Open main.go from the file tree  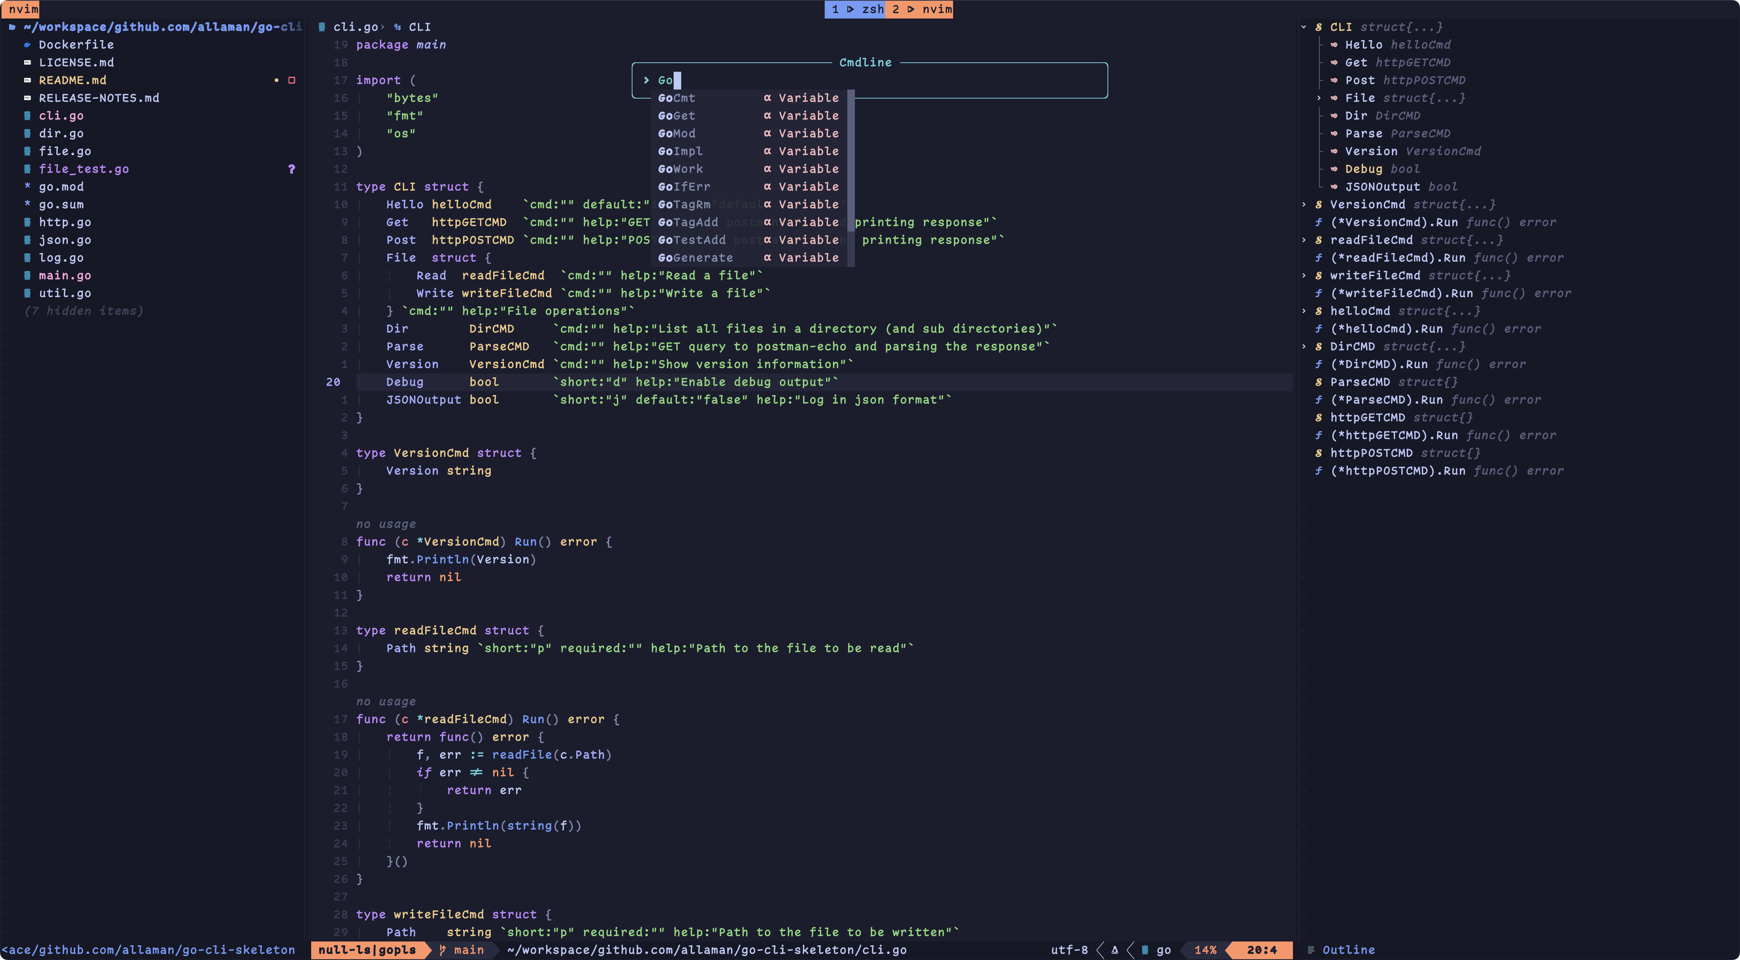point(65,276)
